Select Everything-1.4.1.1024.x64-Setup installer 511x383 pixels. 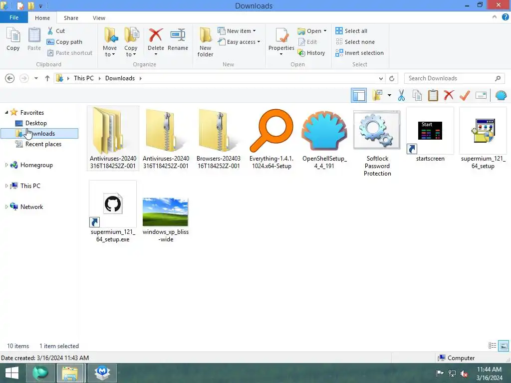pyautogui.click(x=271, y=139)
